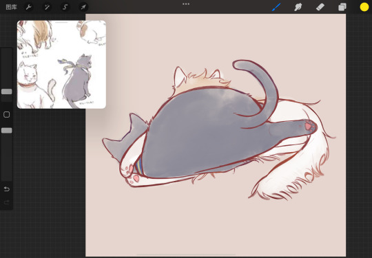
Task: Click the redo arrow in the sidebar
Action: (x=7, y=202)
